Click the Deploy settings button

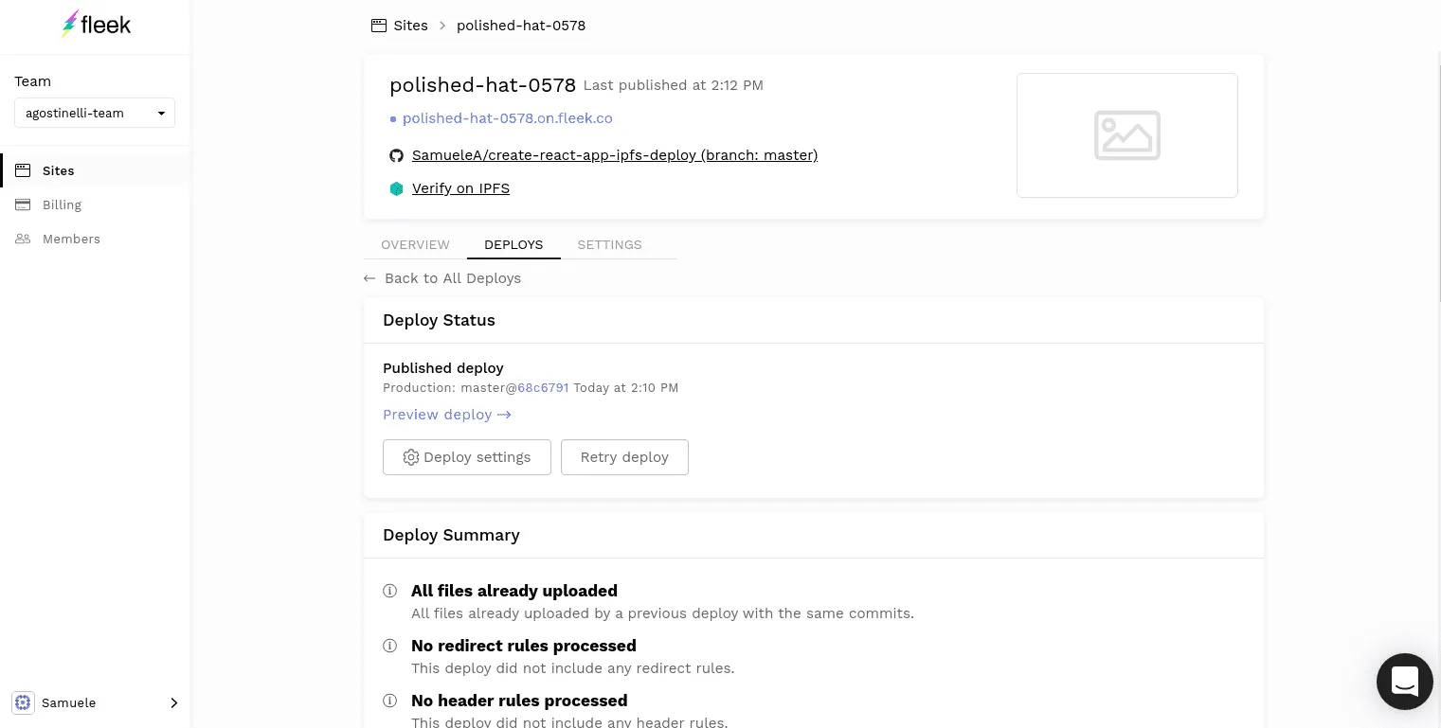pos(467,457)
